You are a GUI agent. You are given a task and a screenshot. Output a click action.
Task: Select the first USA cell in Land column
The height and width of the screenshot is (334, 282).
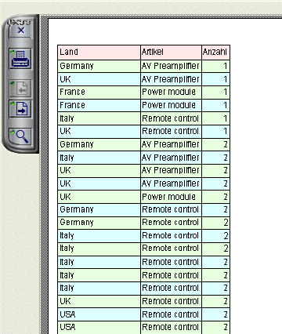tap(99, 314)
